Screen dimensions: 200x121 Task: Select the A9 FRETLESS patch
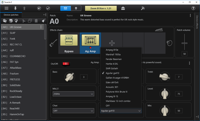[x=22, y=80]
